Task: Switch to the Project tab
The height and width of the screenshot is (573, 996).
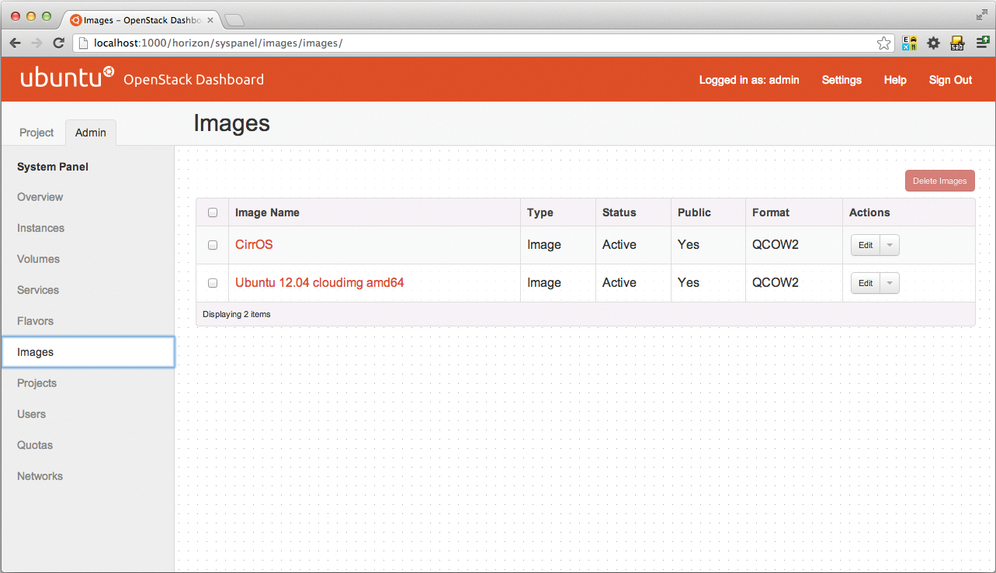Action: point(35,133)
